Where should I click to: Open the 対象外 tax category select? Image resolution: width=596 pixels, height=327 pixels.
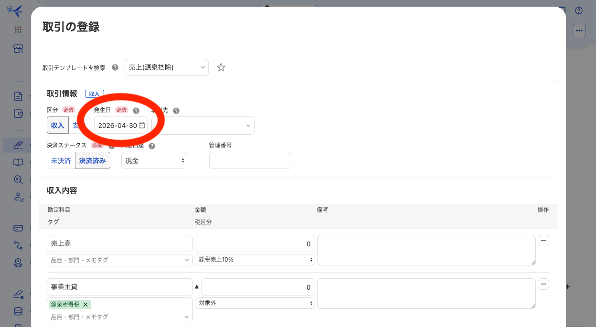tap(255, 303)
